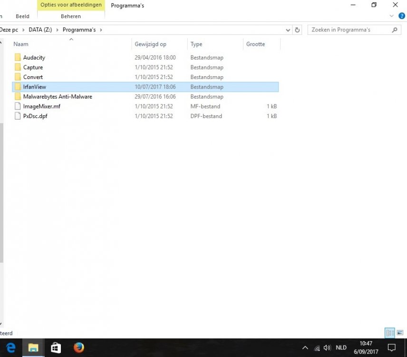Image resolution: width=407 pixels, height=357 pixels.
Task: Click the File Explorer taskbar icon
Action: coord(33,347)
